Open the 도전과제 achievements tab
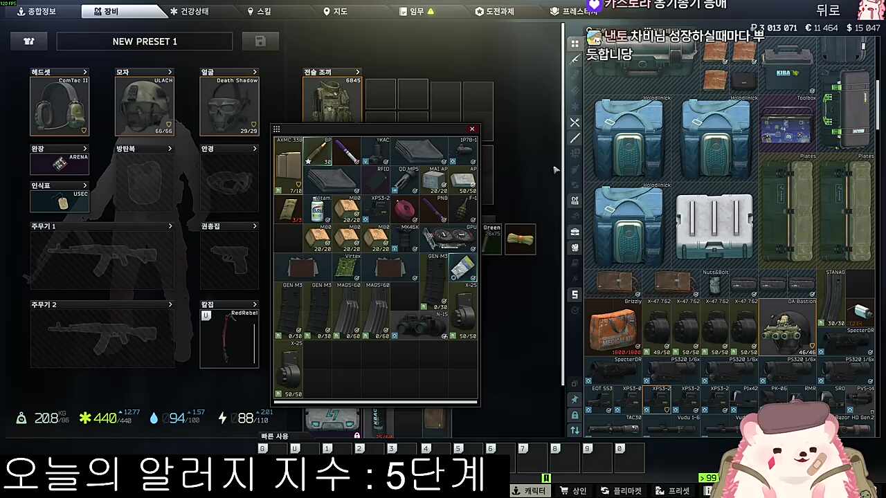Viewport: 886px width, 498px height. pos(494,12)
